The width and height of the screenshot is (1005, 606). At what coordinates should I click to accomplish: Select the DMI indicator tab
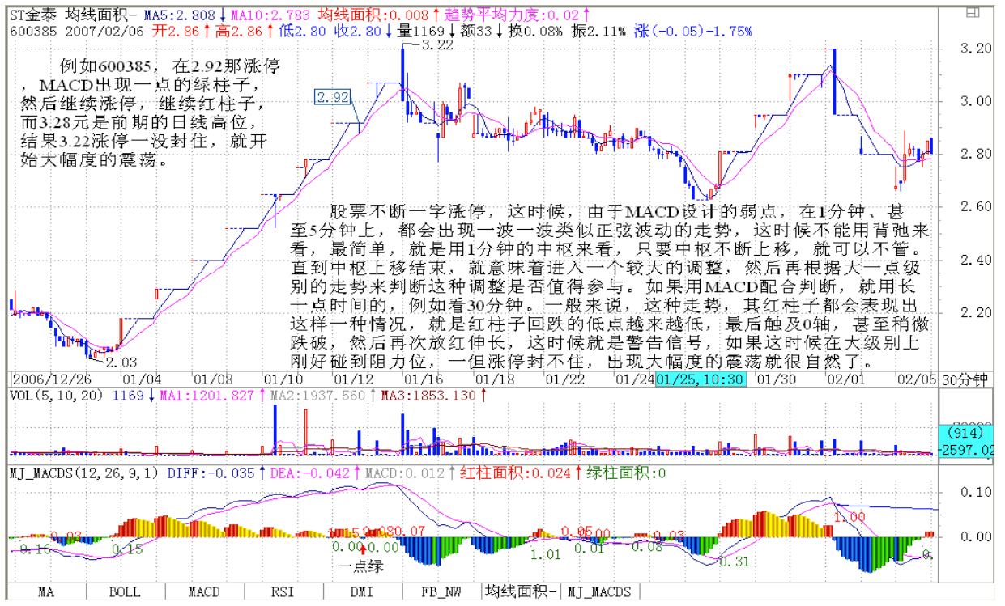click(361, 592)
